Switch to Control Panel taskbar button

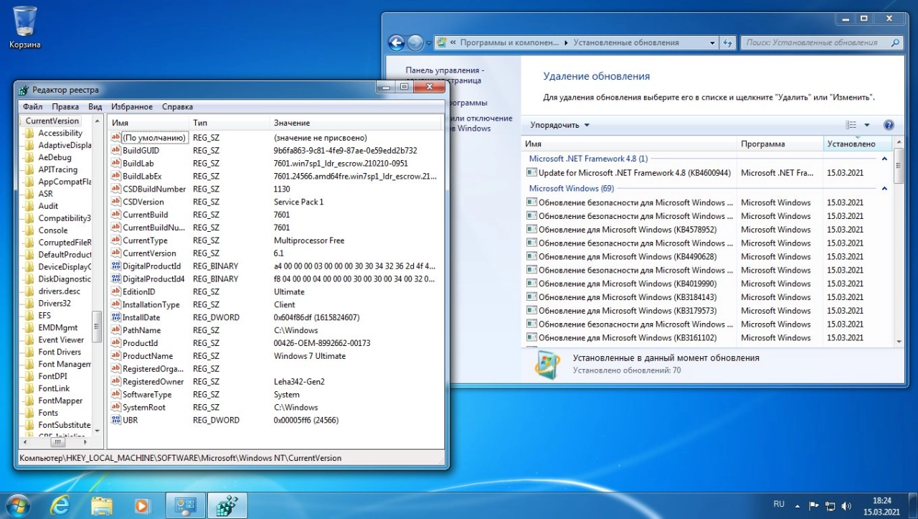185,506
